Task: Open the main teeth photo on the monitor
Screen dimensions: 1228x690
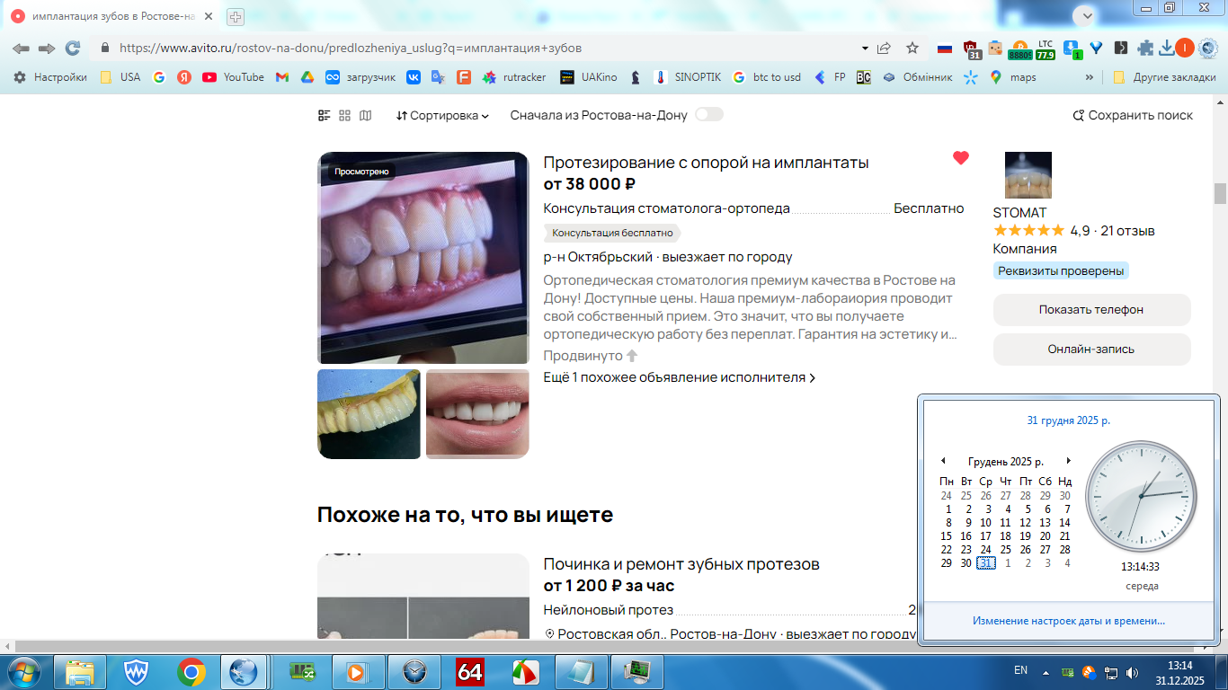Action: (x=423, y=258)
